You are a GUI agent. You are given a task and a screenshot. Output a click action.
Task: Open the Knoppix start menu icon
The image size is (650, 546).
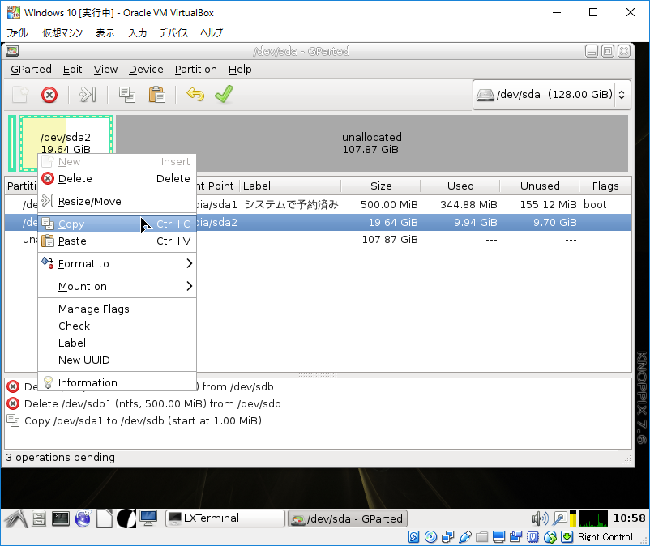(x=15, y=518)
